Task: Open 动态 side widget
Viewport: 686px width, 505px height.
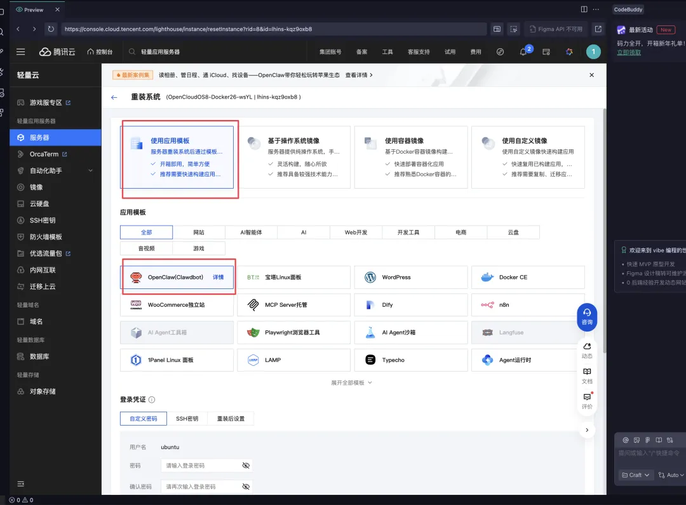Action: click(x=587, y=351)
